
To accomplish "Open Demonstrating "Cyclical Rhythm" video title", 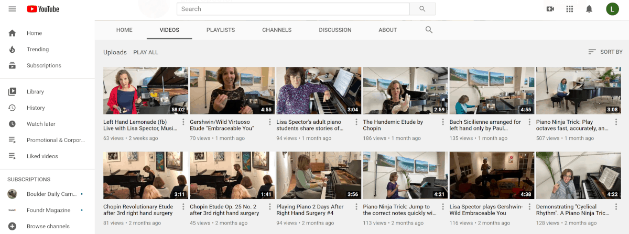I will [571, 210].
